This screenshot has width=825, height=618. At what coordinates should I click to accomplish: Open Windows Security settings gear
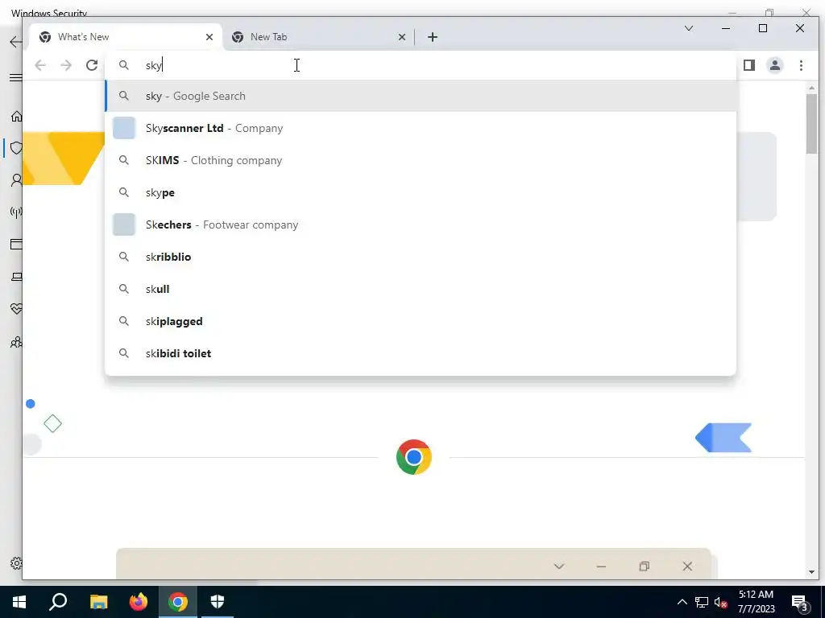click(x=16, y=563)
